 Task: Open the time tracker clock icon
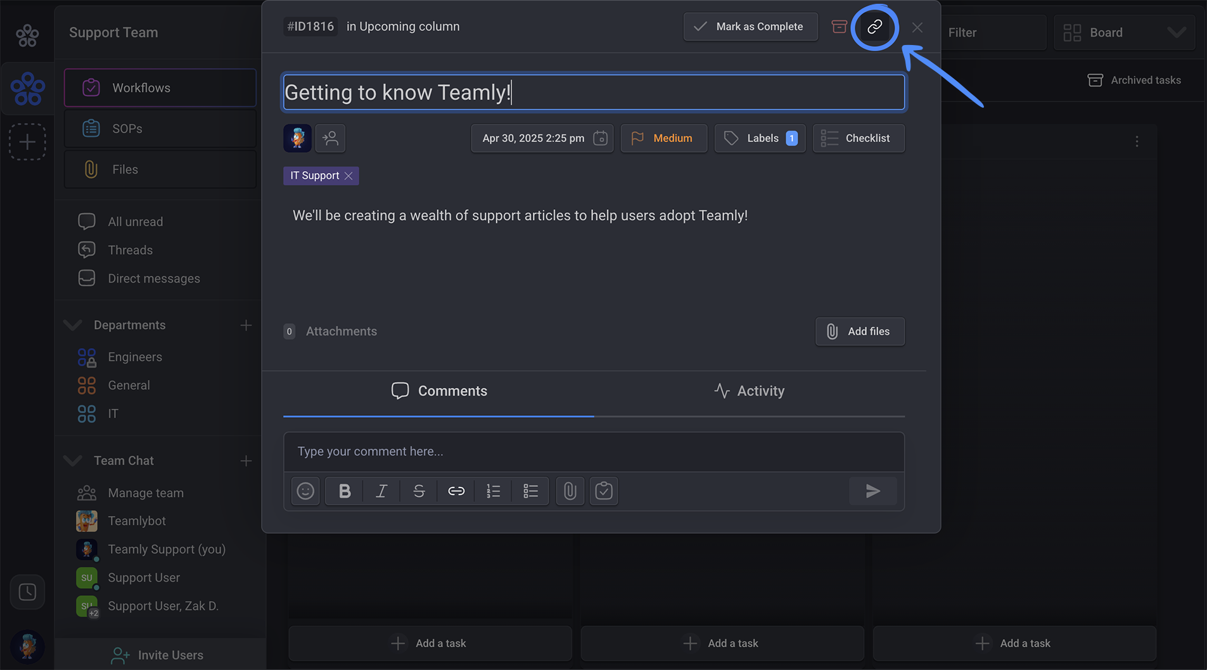point(27,592)
